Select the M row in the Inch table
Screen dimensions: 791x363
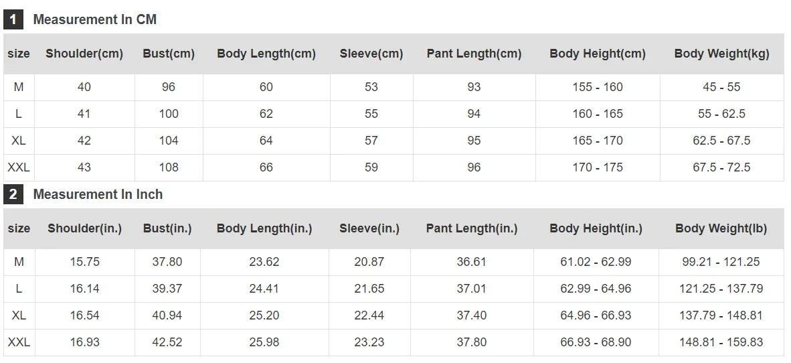pos(393,262)
